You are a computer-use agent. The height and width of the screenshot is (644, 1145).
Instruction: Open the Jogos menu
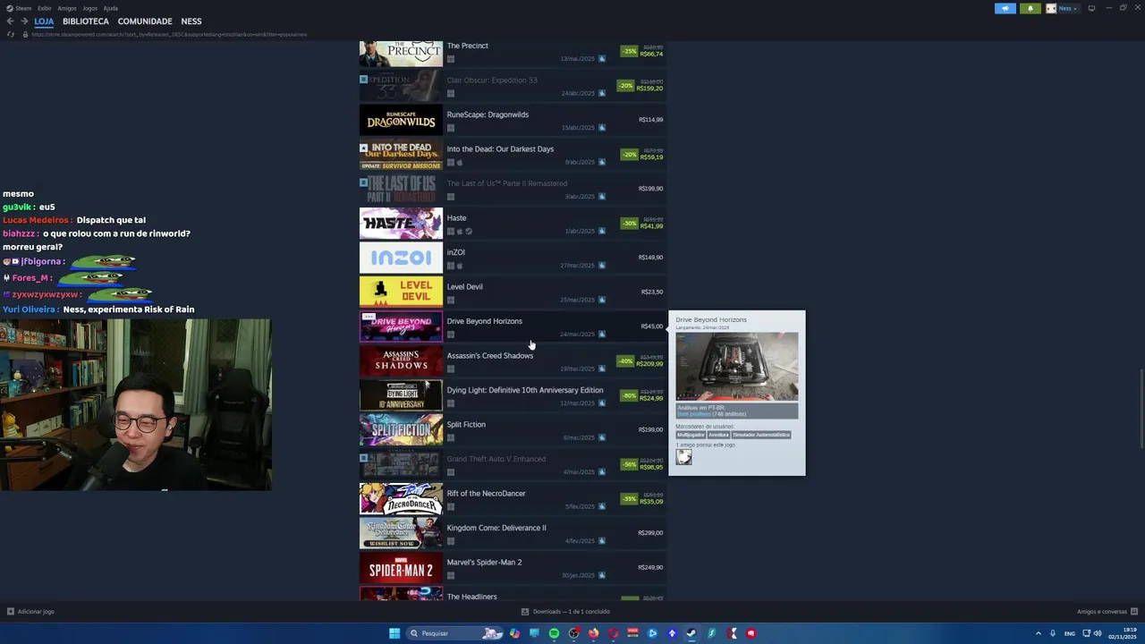pyautogui.click(x=89, y=8)
